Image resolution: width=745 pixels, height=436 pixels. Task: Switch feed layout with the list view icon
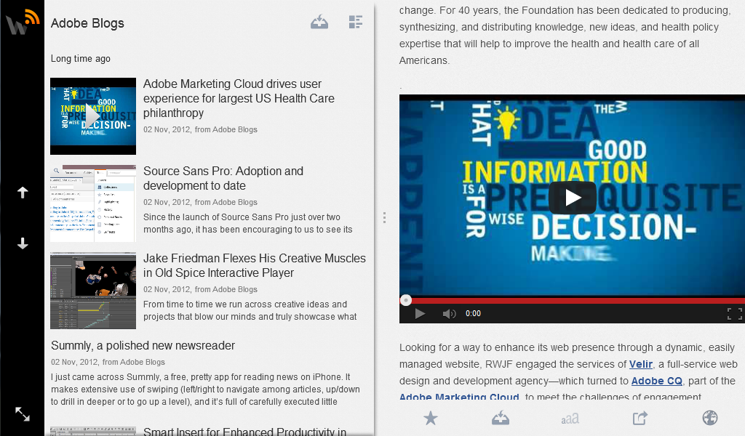pyautogui.click(x=355, y=22)
